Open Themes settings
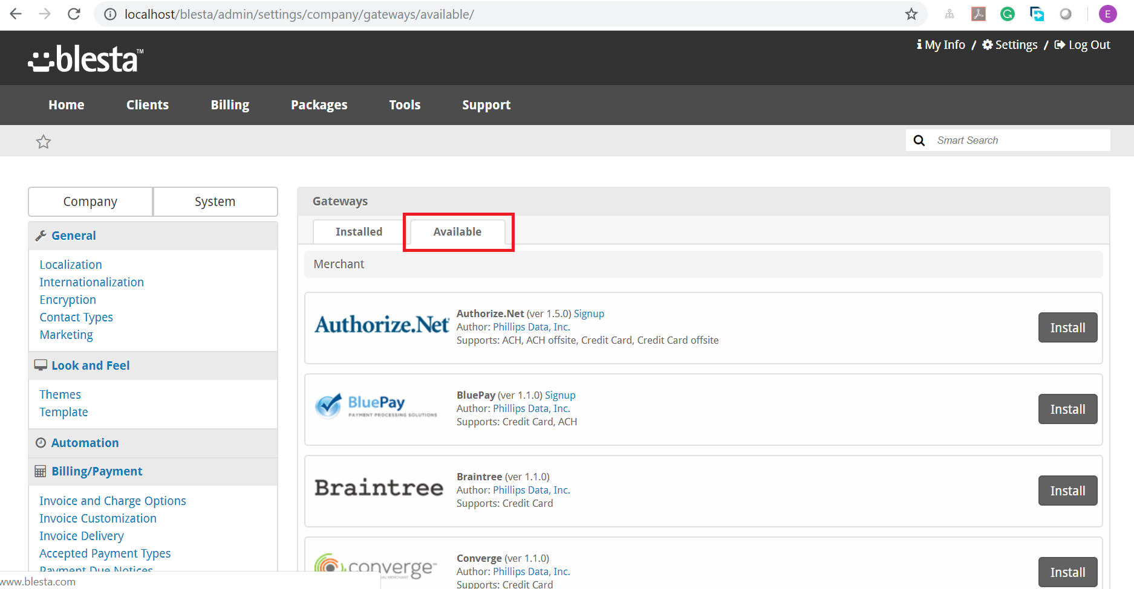The image size is (1134, 589). 60,394
